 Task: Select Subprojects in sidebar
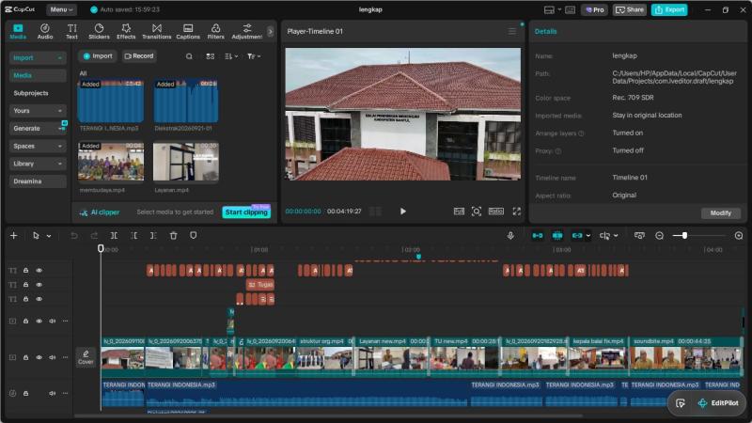tap(31, 93)
